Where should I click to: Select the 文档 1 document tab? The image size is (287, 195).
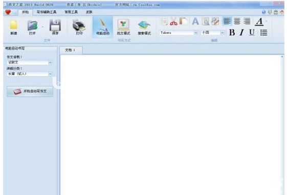[x=71, y=50]
